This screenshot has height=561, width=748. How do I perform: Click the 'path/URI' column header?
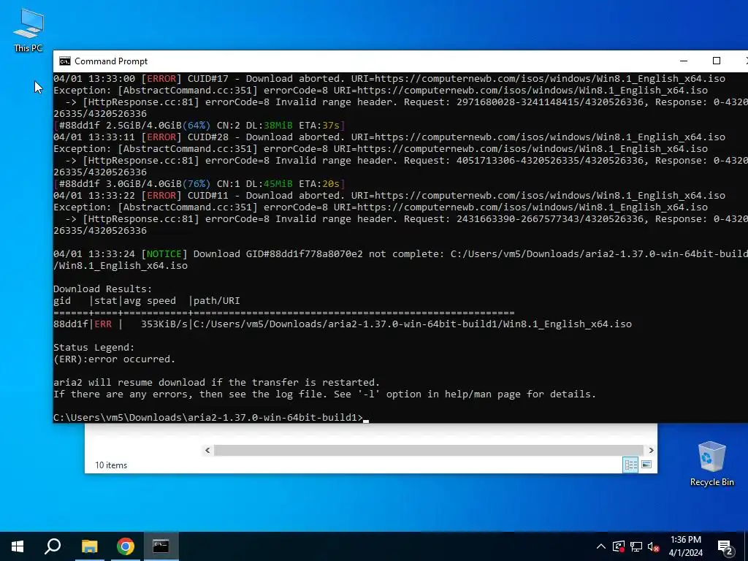click(216, 301)
